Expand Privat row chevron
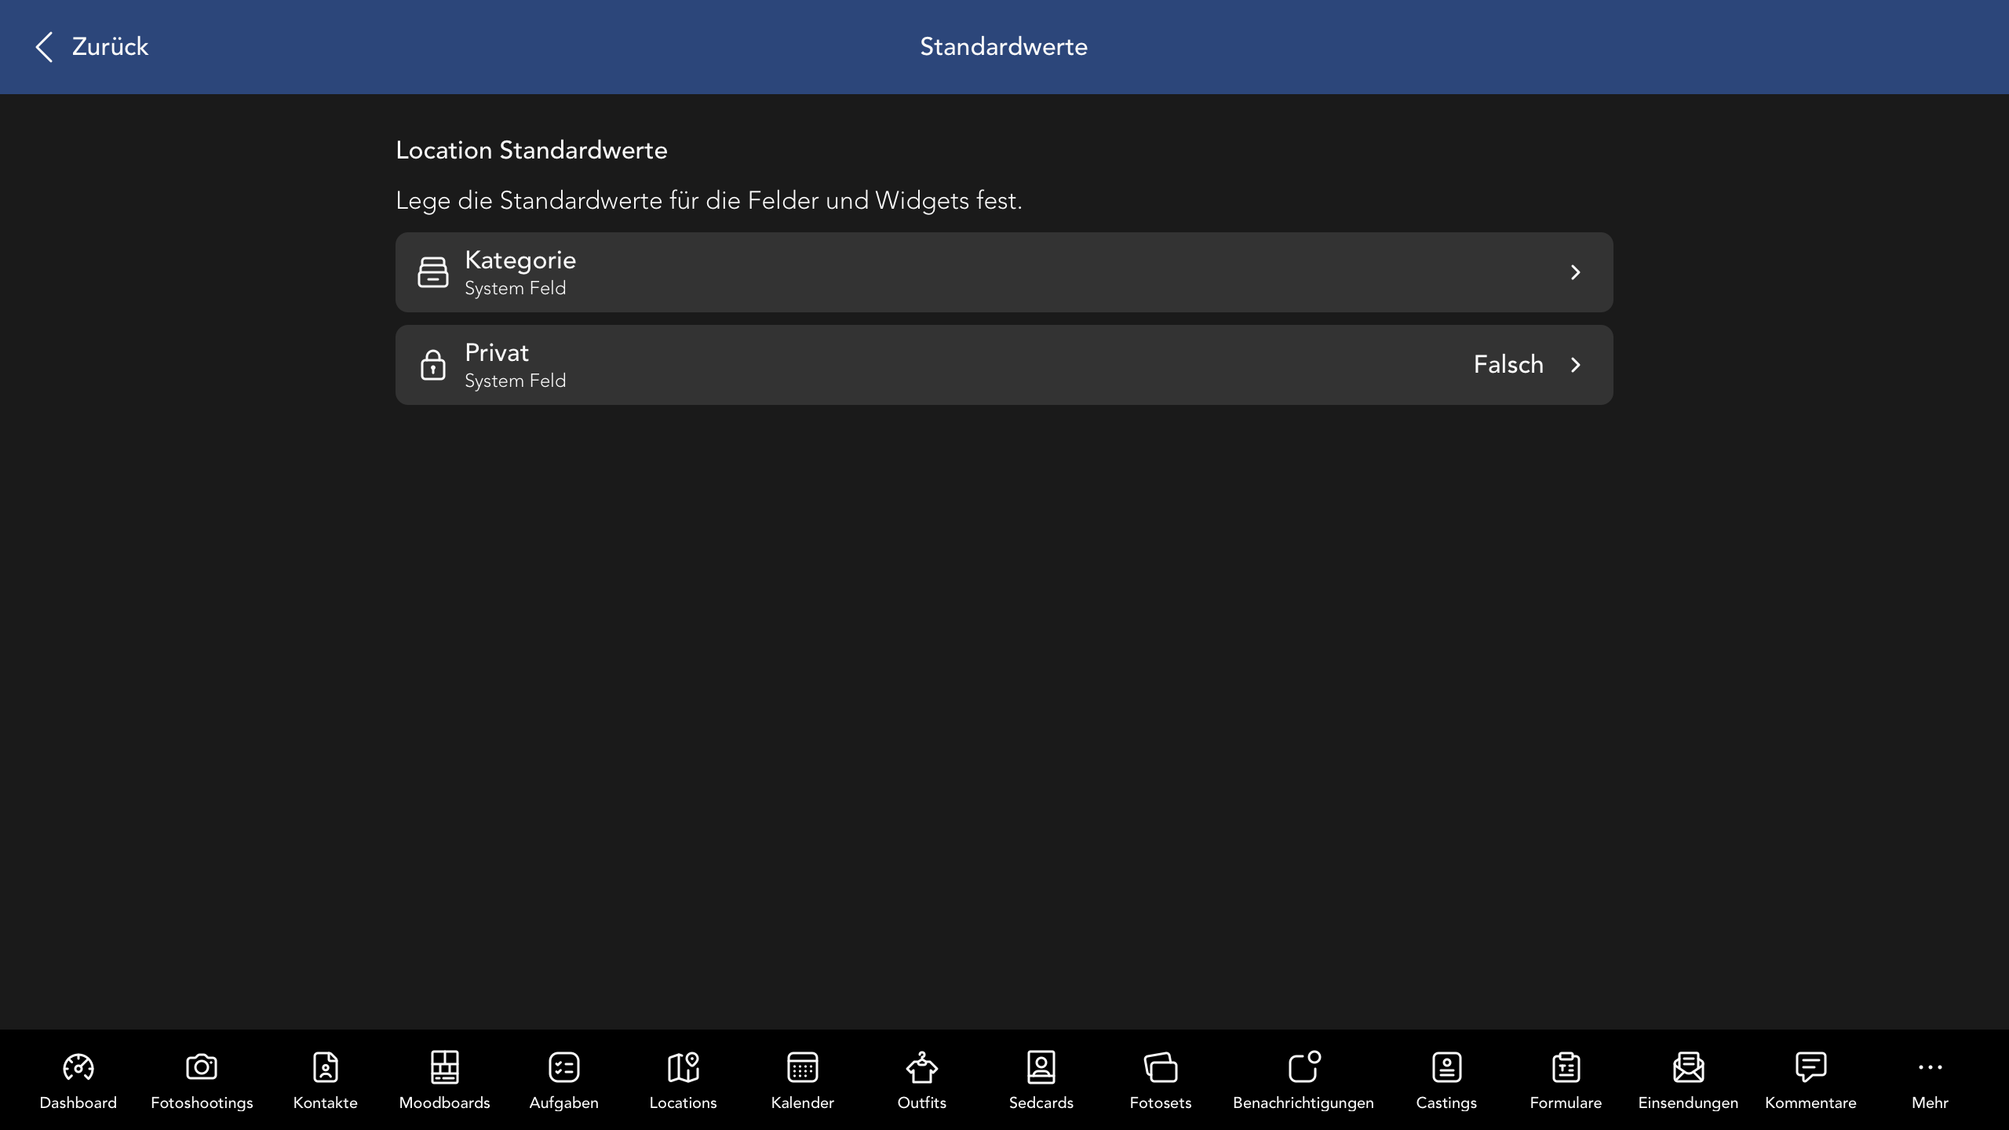This screenshot has width=2009, height=1130. (1576, 365)
